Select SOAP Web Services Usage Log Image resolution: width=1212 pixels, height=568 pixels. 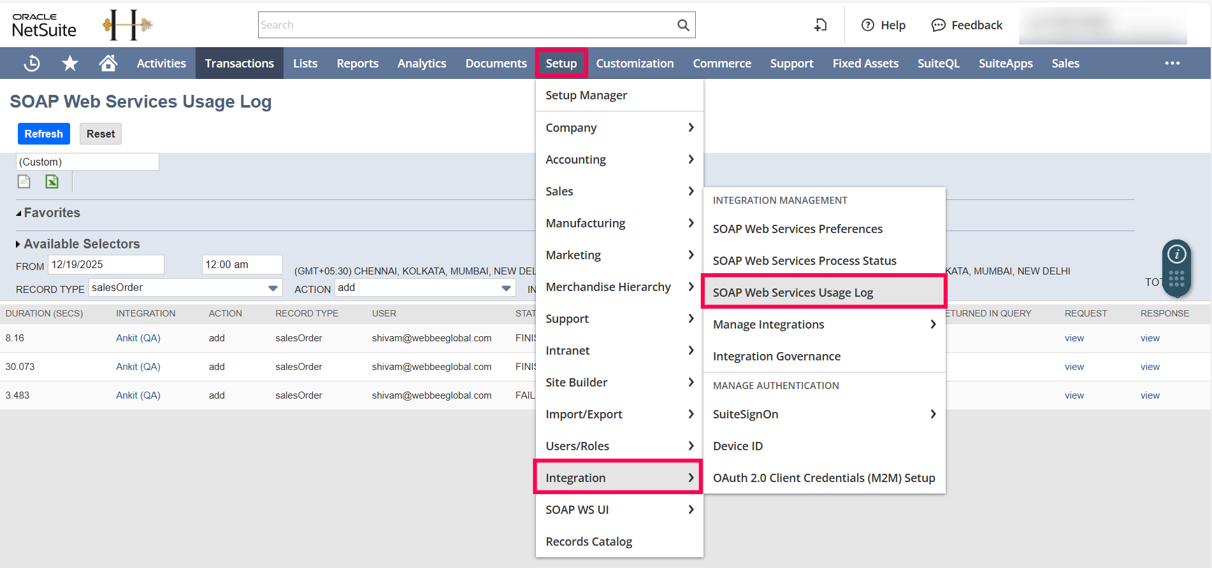(x=793, y=292)
